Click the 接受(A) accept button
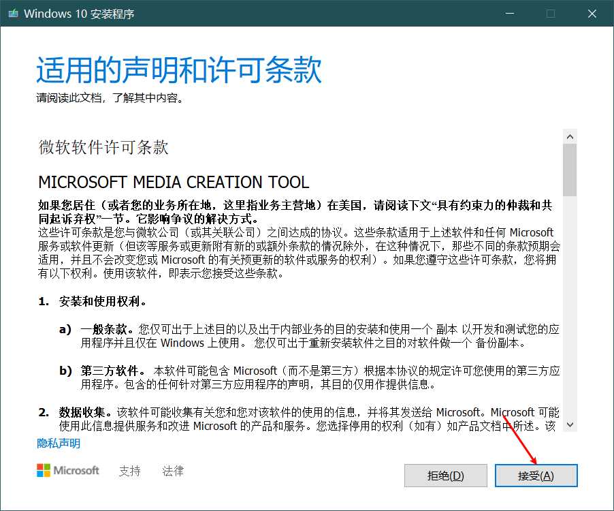 coord(536,476)
